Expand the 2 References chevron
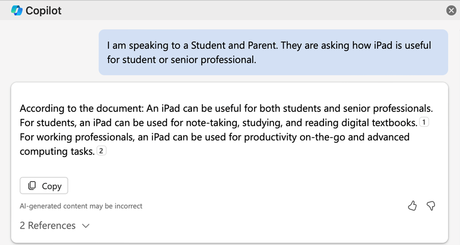Viewport: 460px width, 245px height. point(86,226)
